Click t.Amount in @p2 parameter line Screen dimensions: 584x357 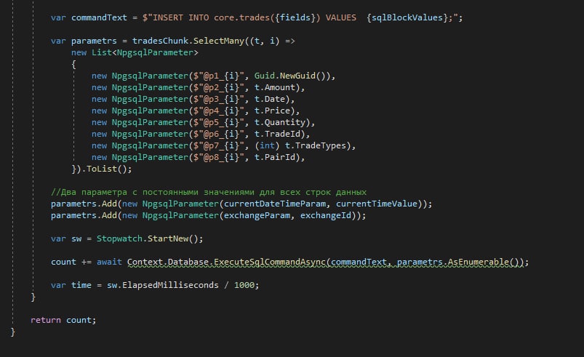(277, 87)
